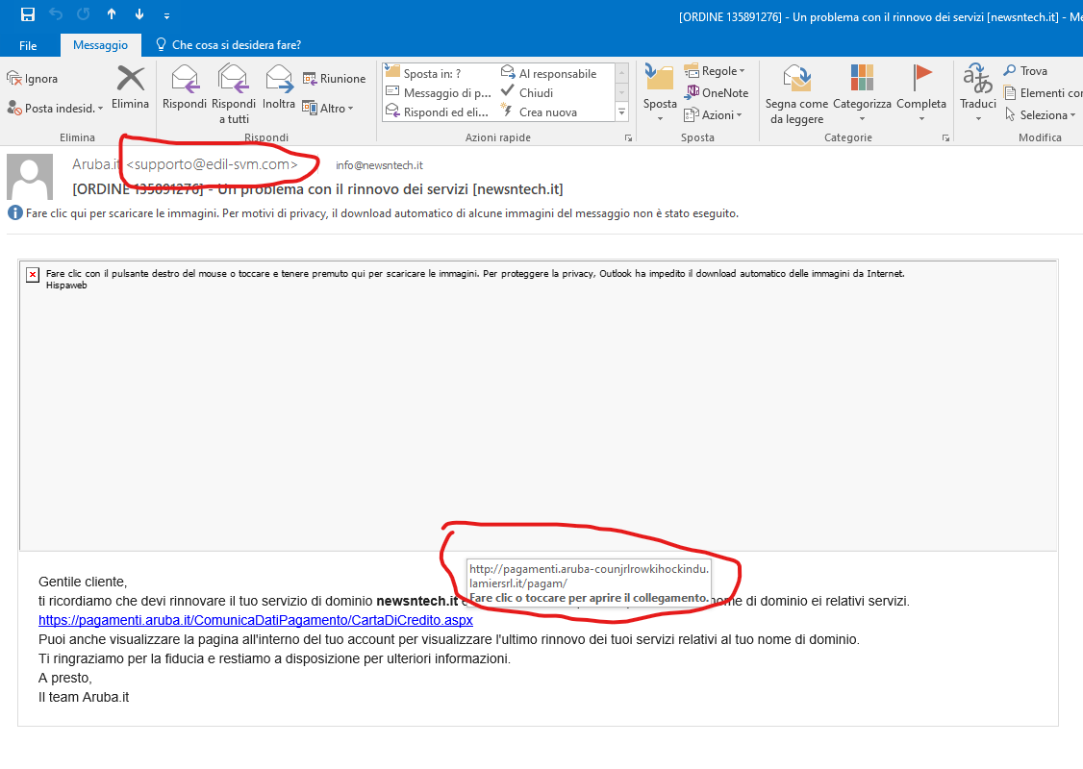Choose the Chiudi quick action

click(527, 92)
